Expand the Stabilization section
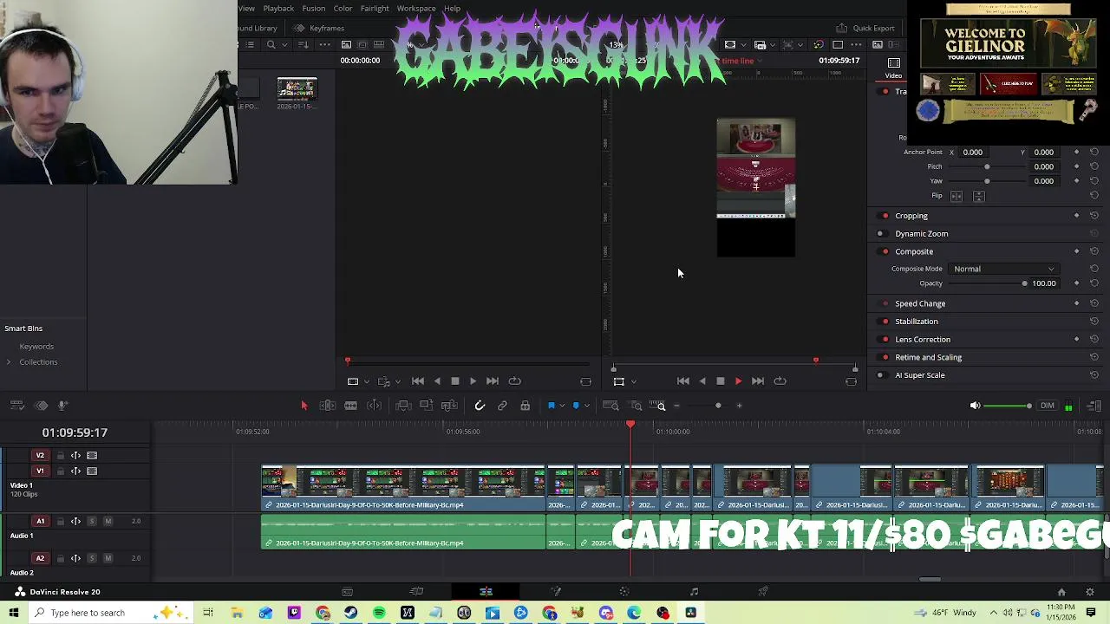The image size is (1110, 624). tap(917, 322)
